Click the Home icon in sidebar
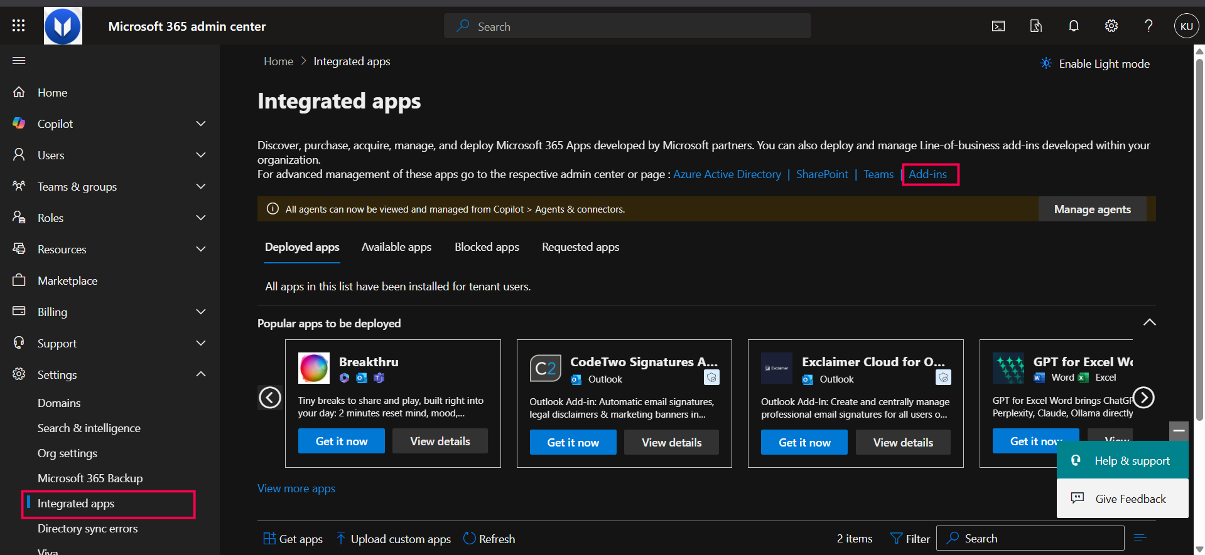This screenshot has width=1205, height=555. [x=19, y=92]
